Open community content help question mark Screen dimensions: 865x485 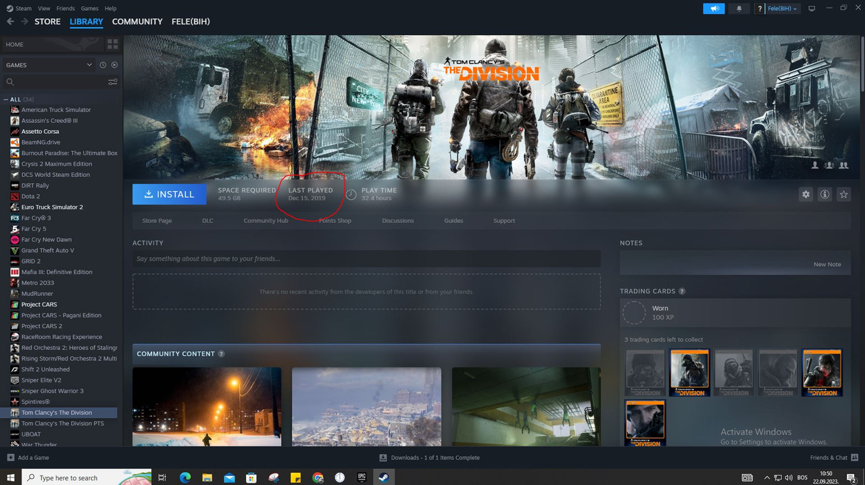click(x=222, y=354)
